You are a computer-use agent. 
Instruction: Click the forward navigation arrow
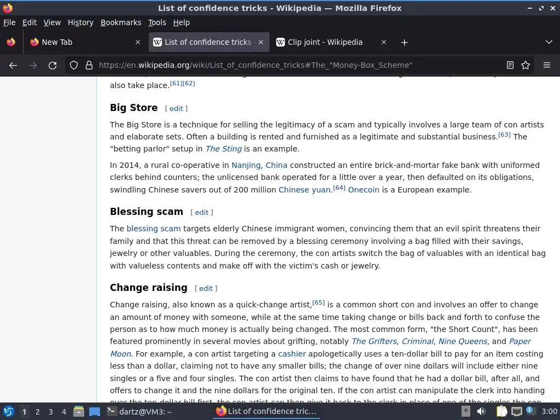tap(33, 66)
